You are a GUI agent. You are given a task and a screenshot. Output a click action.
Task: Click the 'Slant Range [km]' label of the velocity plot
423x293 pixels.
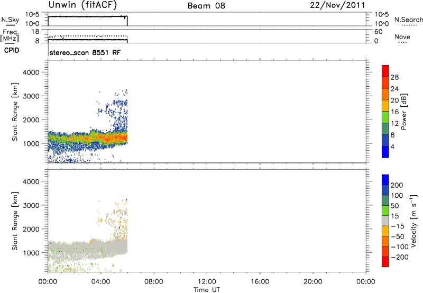15,221
